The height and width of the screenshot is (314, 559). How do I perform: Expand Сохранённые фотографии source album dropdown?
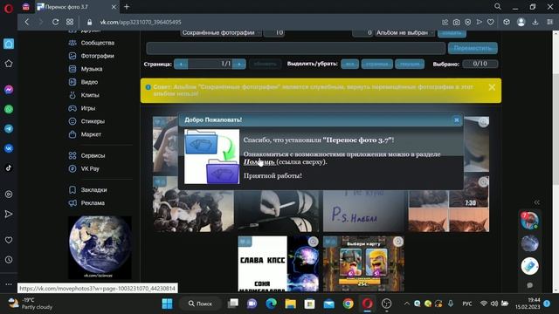pos(221,33)
